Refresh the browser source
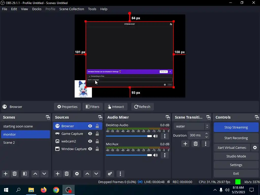This screenshot has width=260, height=195. [142, 107]
